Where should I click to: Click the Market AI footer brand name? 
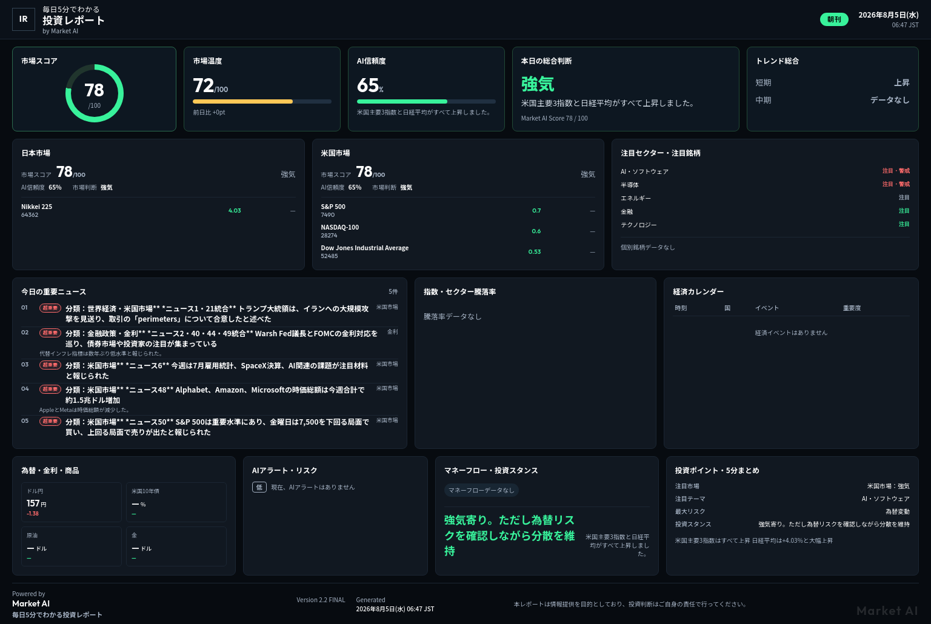(x=31, y=603)
